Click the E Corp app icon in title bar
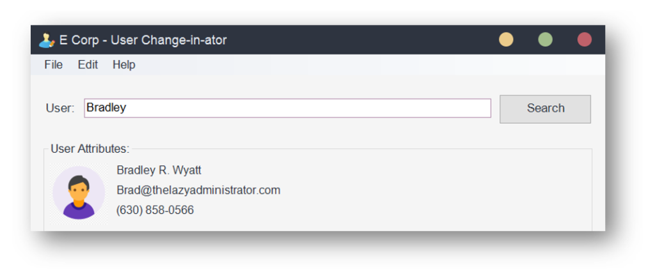This screenshot has width=655, height=274. point(47,40)
